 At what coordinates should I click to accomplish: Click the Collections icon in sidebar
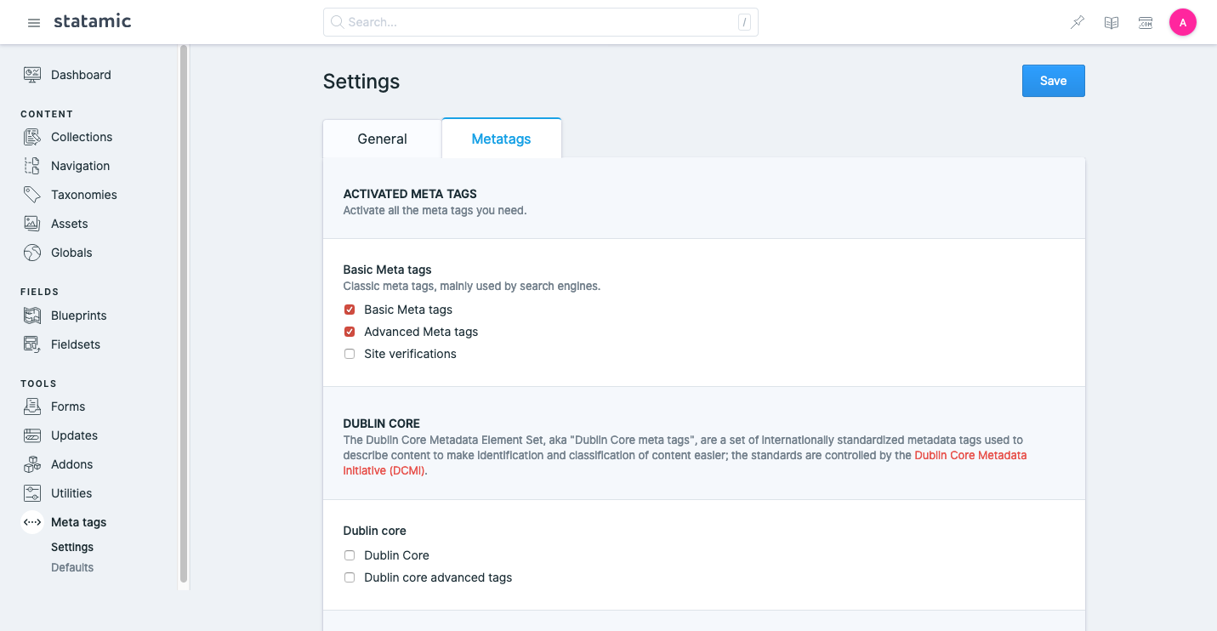[32, 137]
